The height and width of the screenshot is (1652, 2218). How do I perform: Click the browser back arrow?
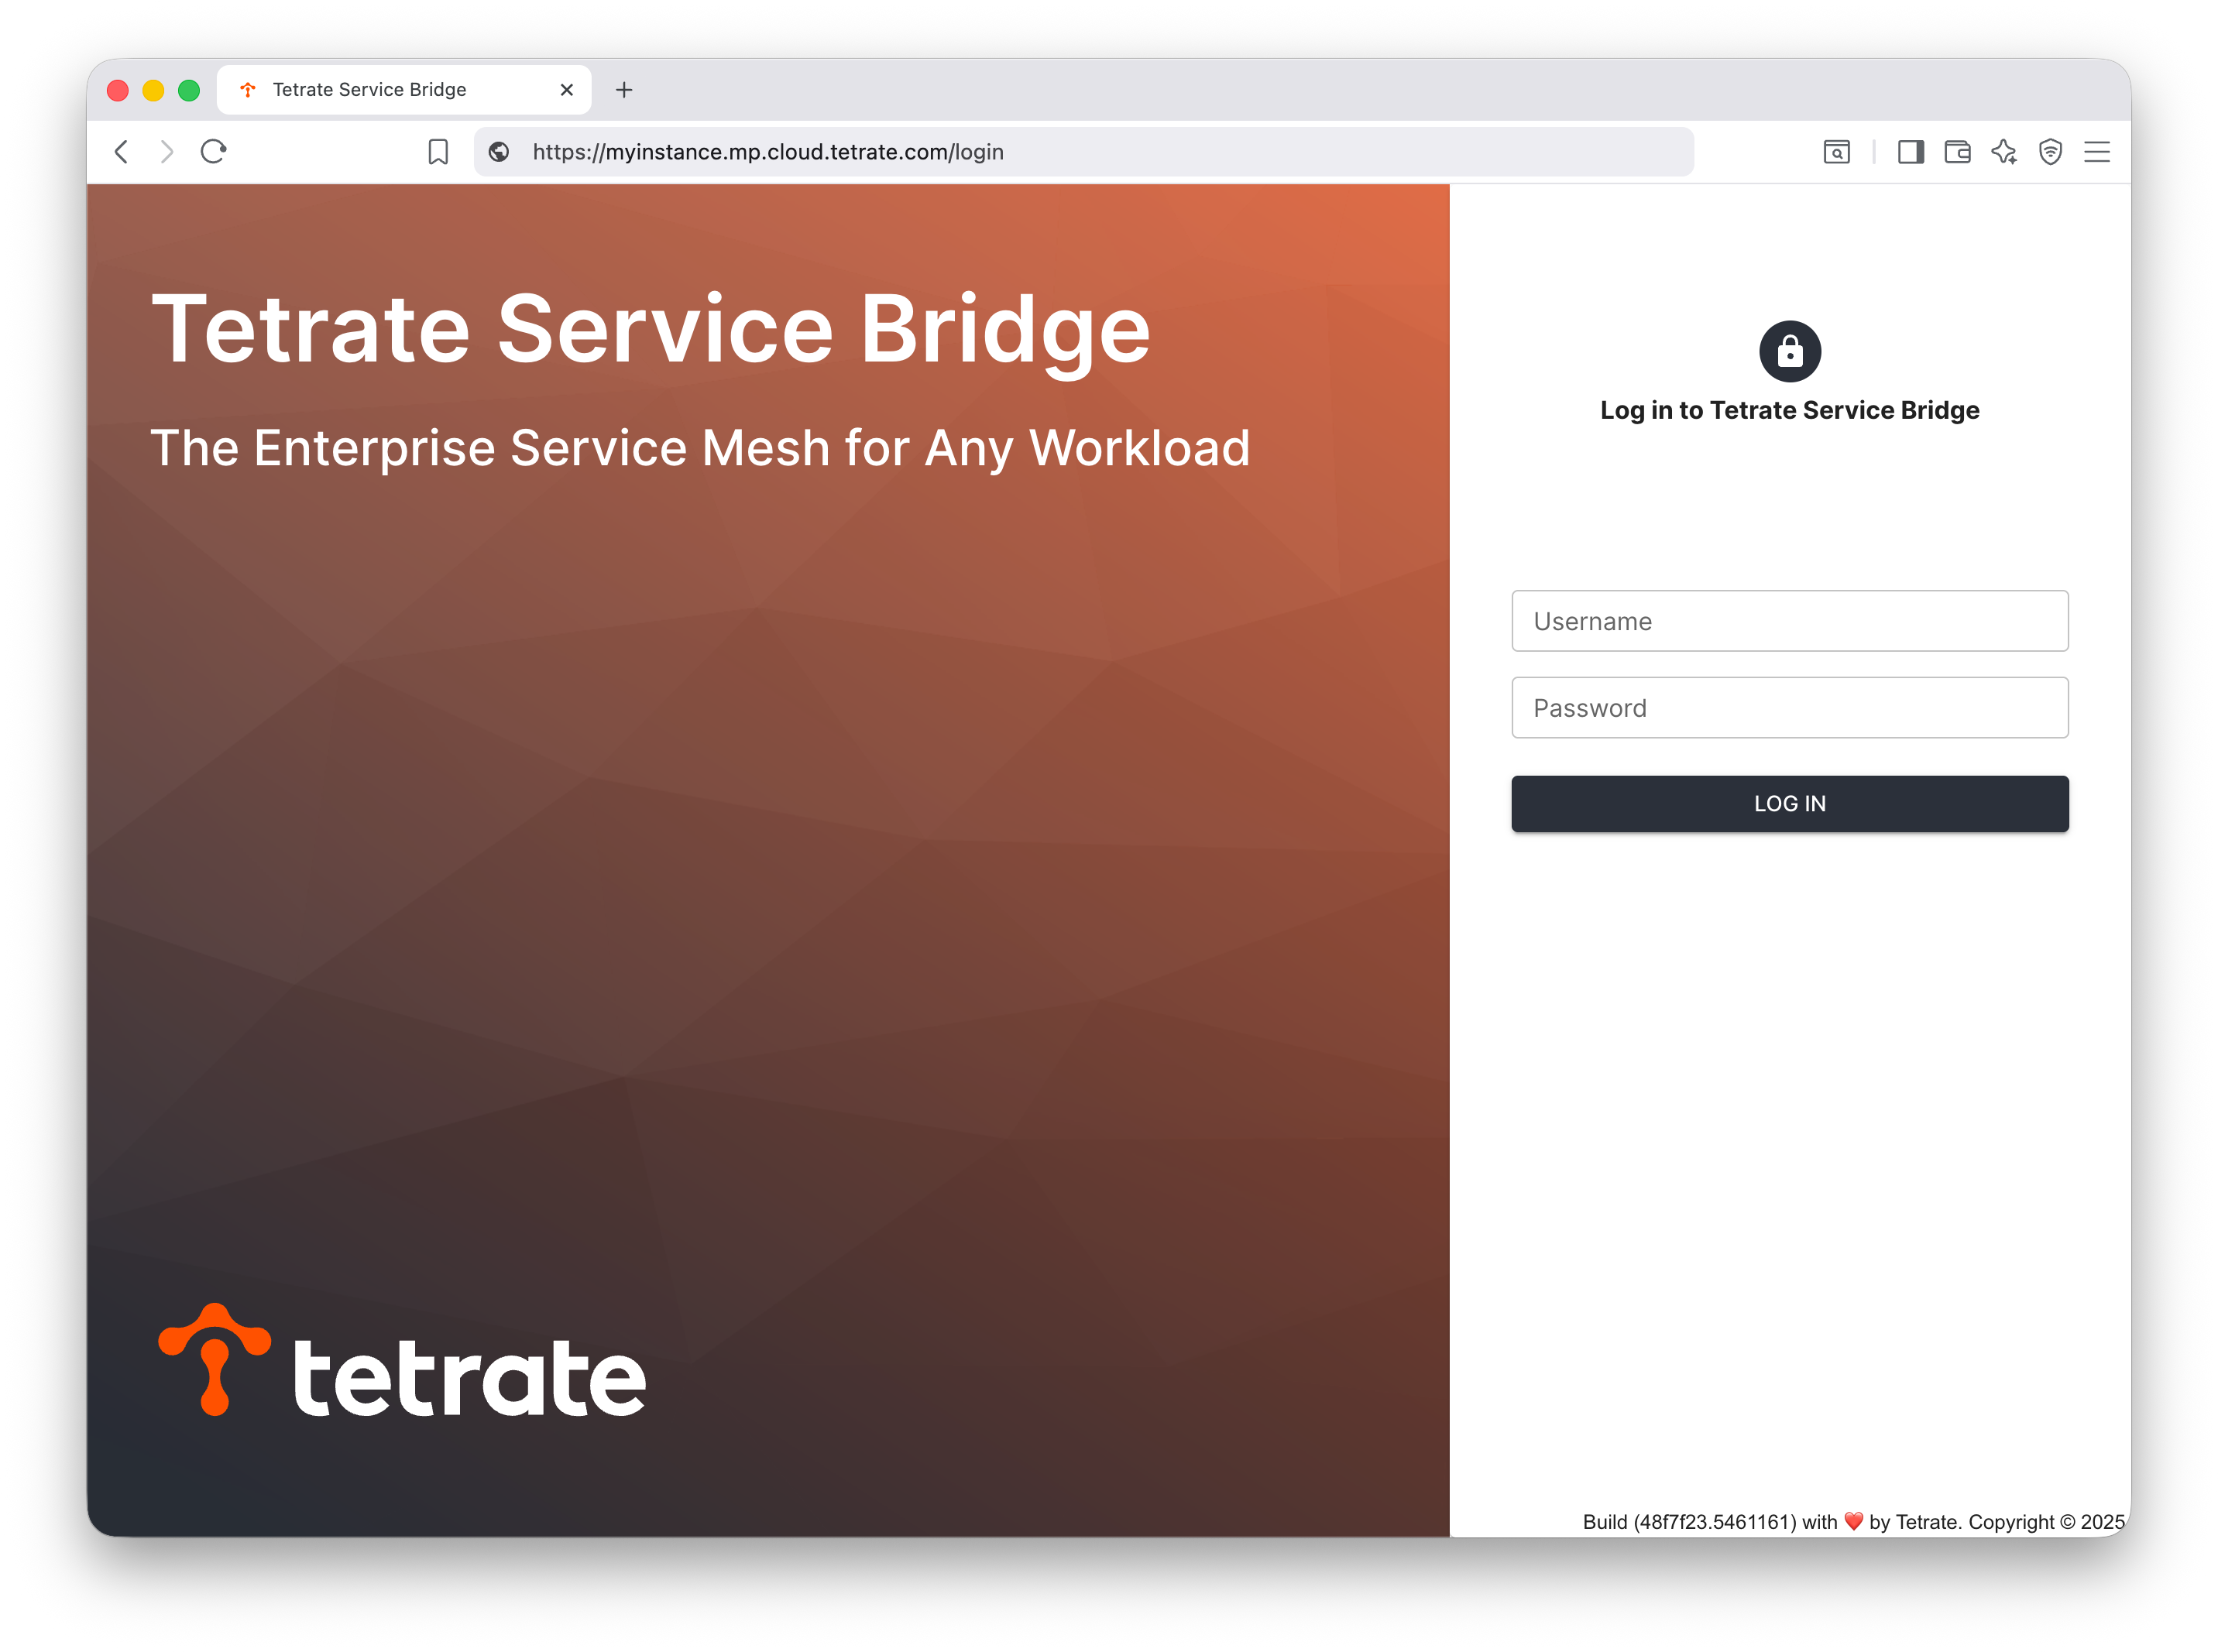(x=121, y=152)
